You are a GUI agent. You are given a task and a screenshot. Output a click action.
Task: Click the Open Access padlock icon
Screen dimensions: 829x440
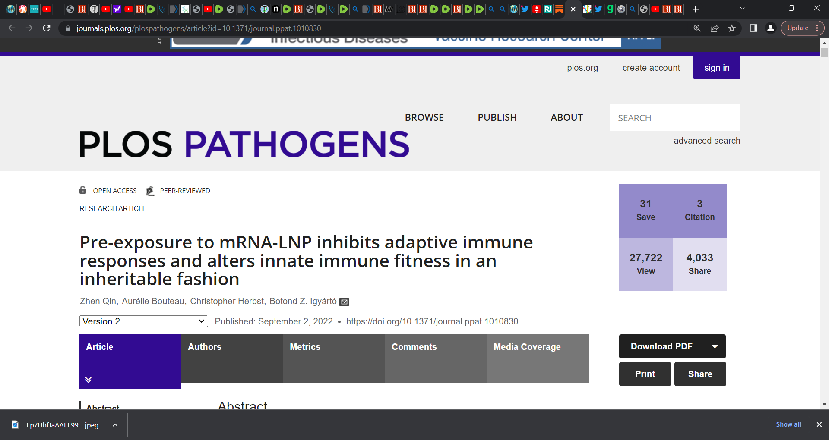(x=83, y=190)
